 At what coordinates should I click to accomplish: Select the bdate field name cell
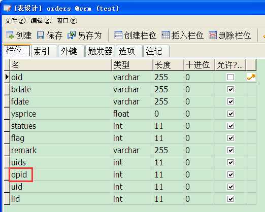click(x=61, y=89)
